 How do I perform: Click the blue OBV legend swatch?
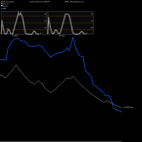[2, 9]
